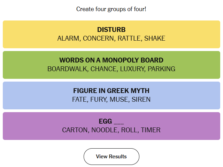Click the word ALARM in yellow group
223x167 pixels.
(x=68, y=39)
